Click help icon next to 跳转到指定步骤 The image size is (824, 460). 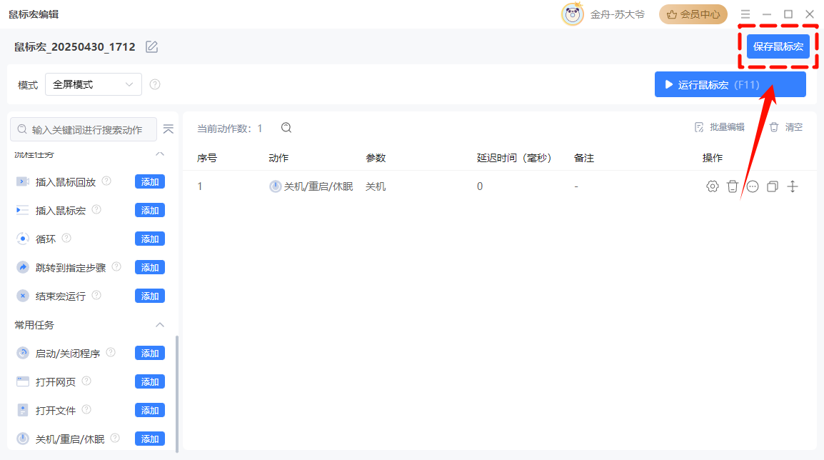click(116, 266)
